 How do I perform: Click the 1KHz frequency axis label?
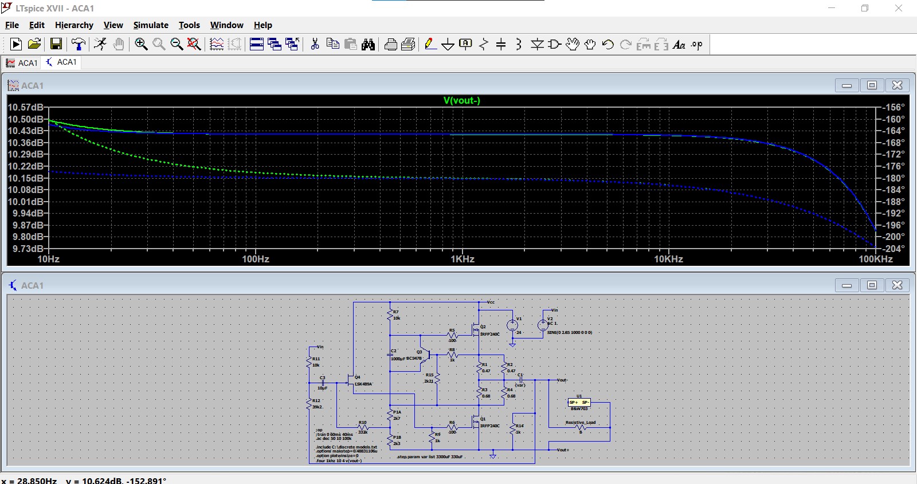click(x=463, y=259)
